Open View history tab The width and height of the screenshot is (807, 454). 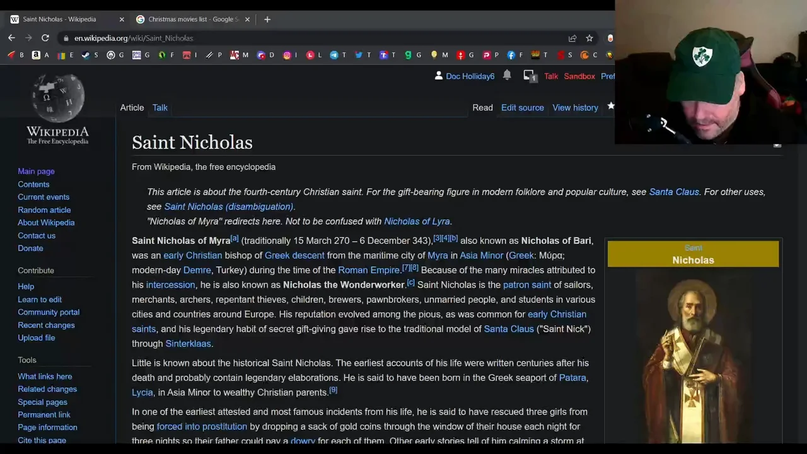575,107
